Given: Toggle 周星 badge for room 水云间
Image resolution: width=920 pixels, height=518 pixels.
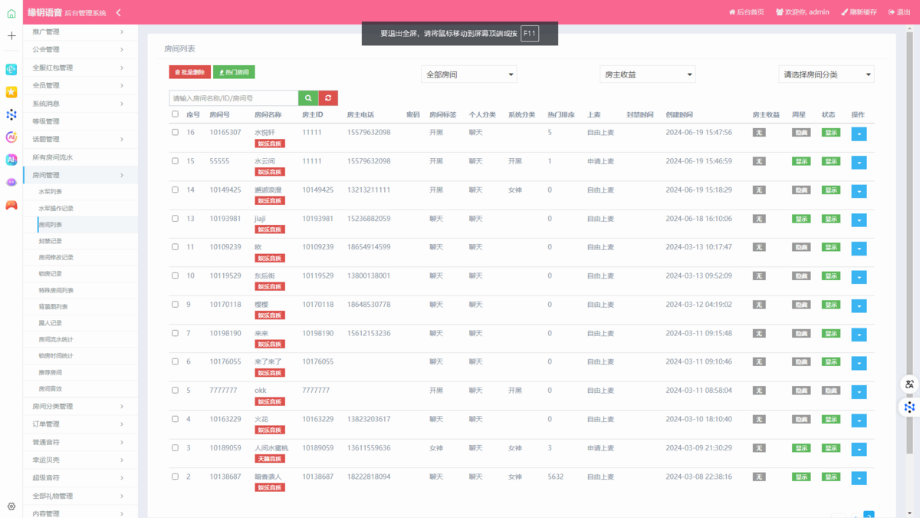Looking at the screenshot, I should [800, 161].
